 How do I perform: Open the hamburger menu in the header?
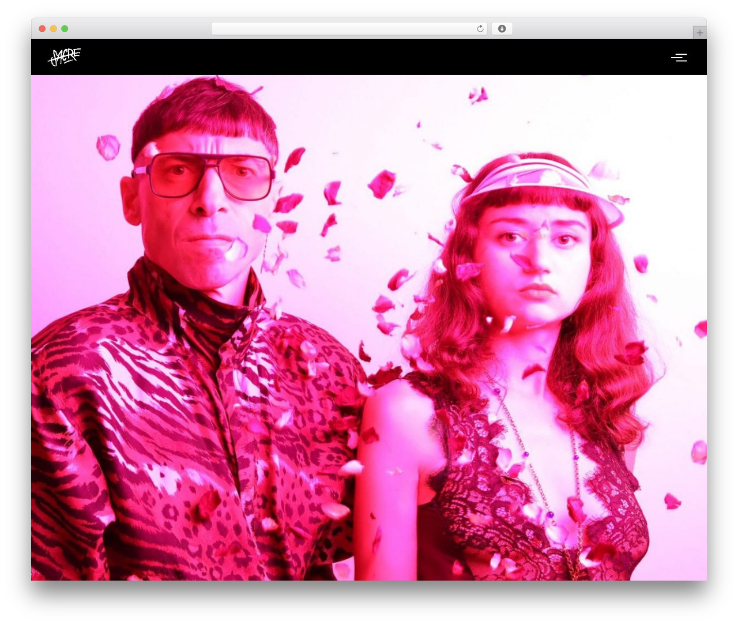[679, 57]
